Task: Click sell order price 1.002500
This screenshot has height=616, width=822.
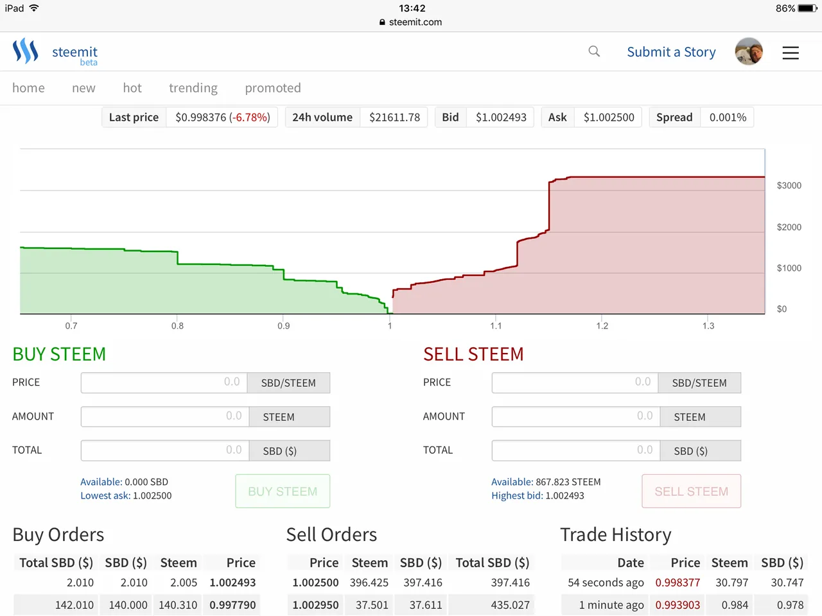Action: click(x=315, y=583)
